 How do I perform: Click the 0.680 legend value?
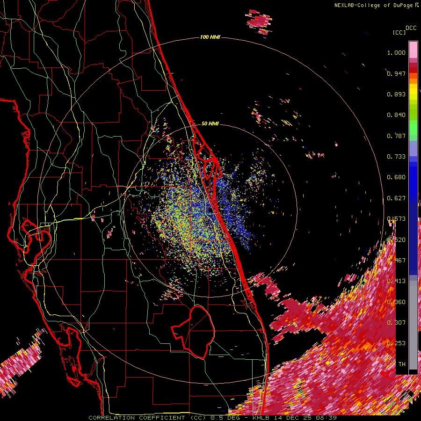click(x=396, y=177)
